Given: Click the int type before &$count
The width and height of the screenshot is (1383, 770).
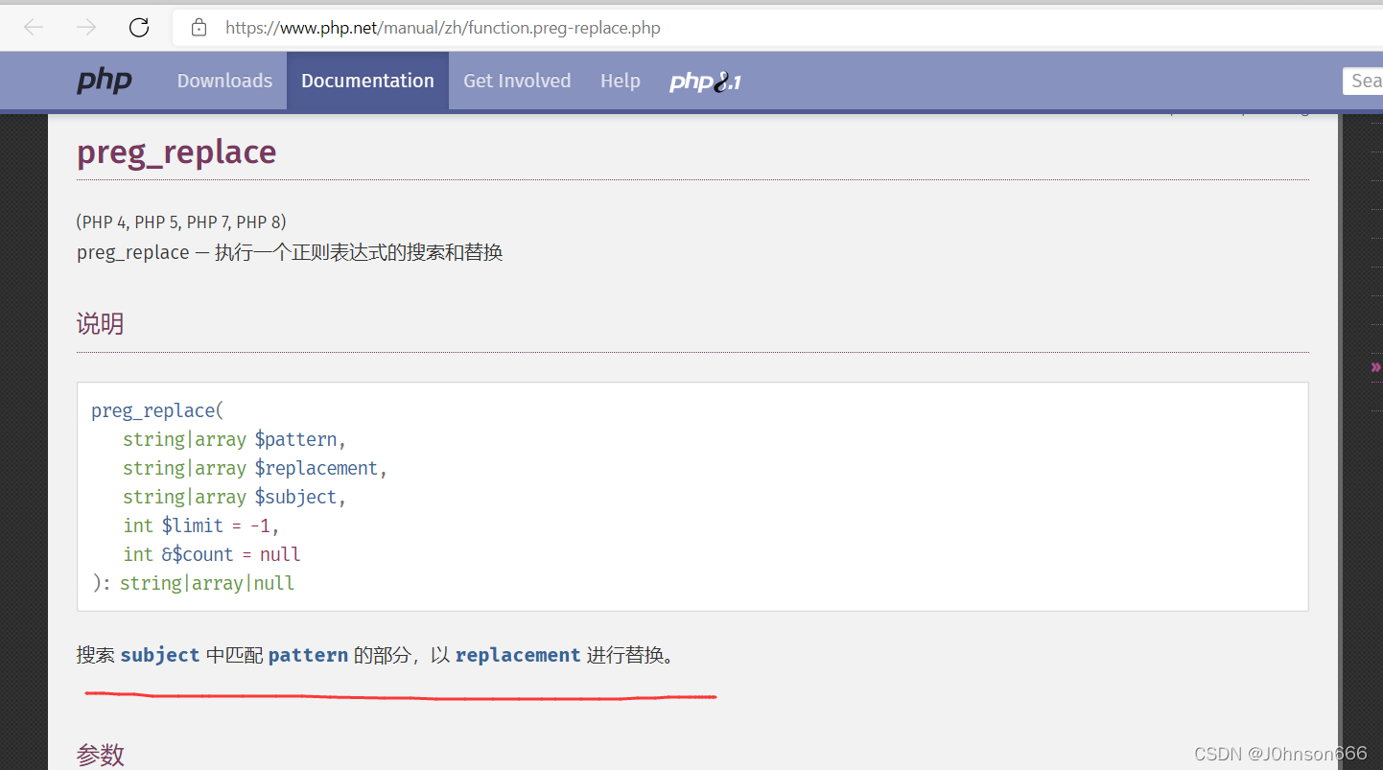Looking at the screenshot, I should tap(138, 554).
